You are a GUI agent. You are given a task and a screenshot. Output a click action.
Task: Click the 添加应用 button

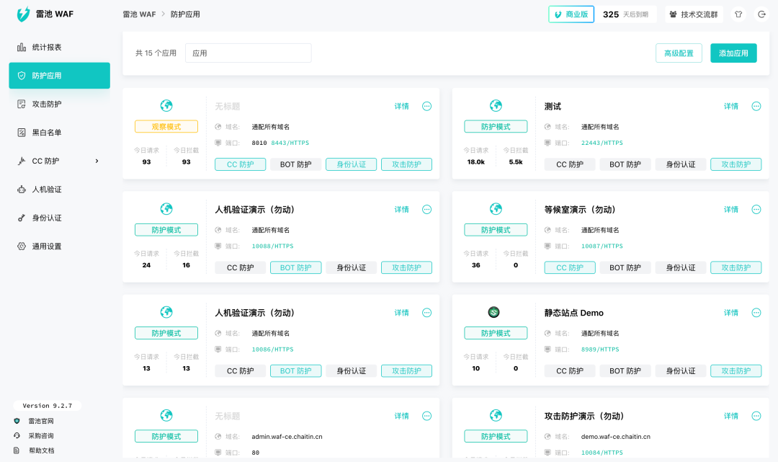point(733,53)
